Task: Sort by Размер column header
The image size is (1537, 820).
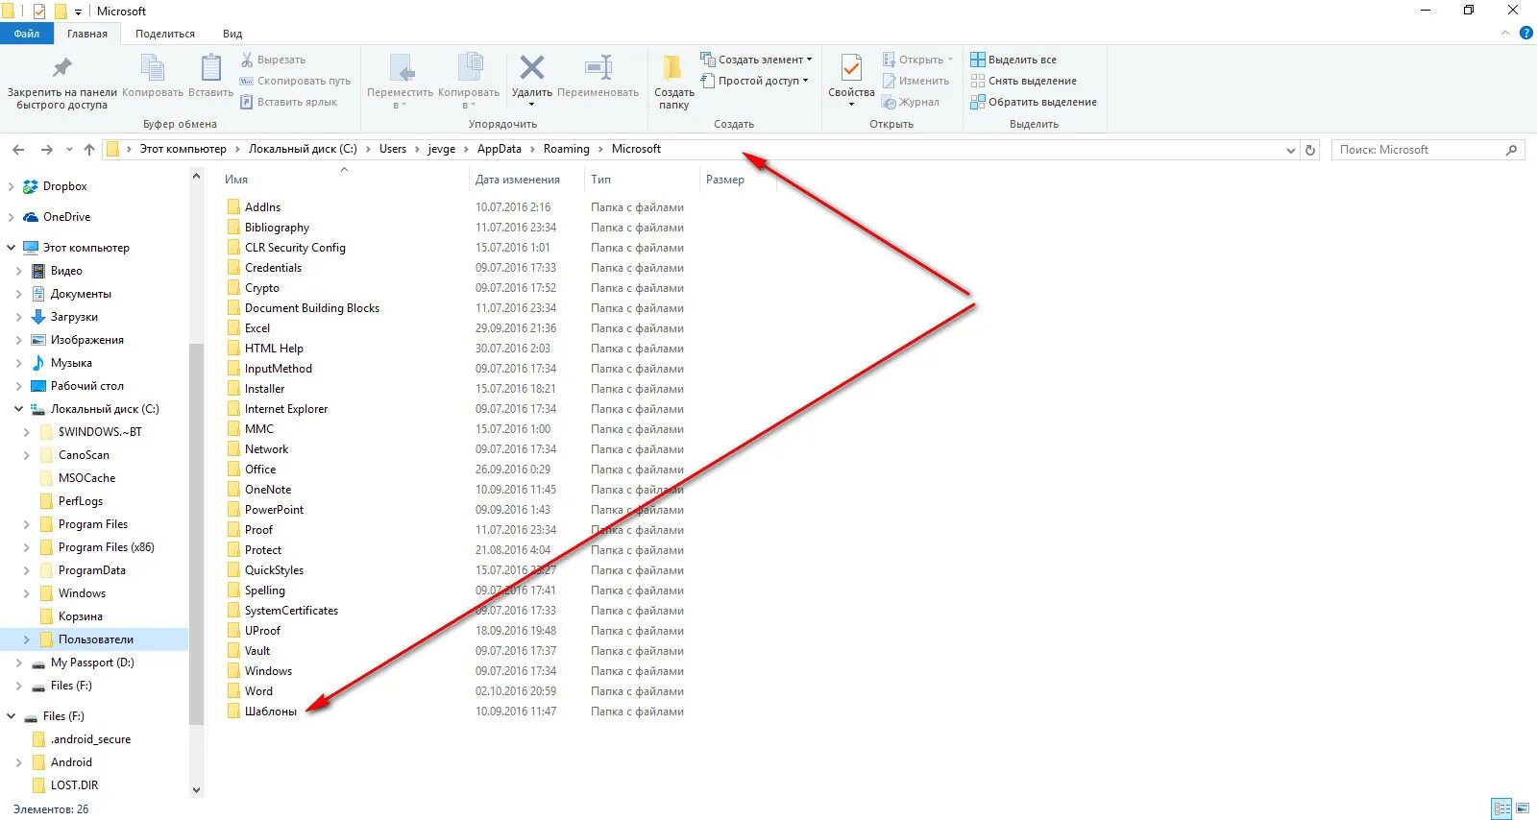Action: (x=725, y=180)
